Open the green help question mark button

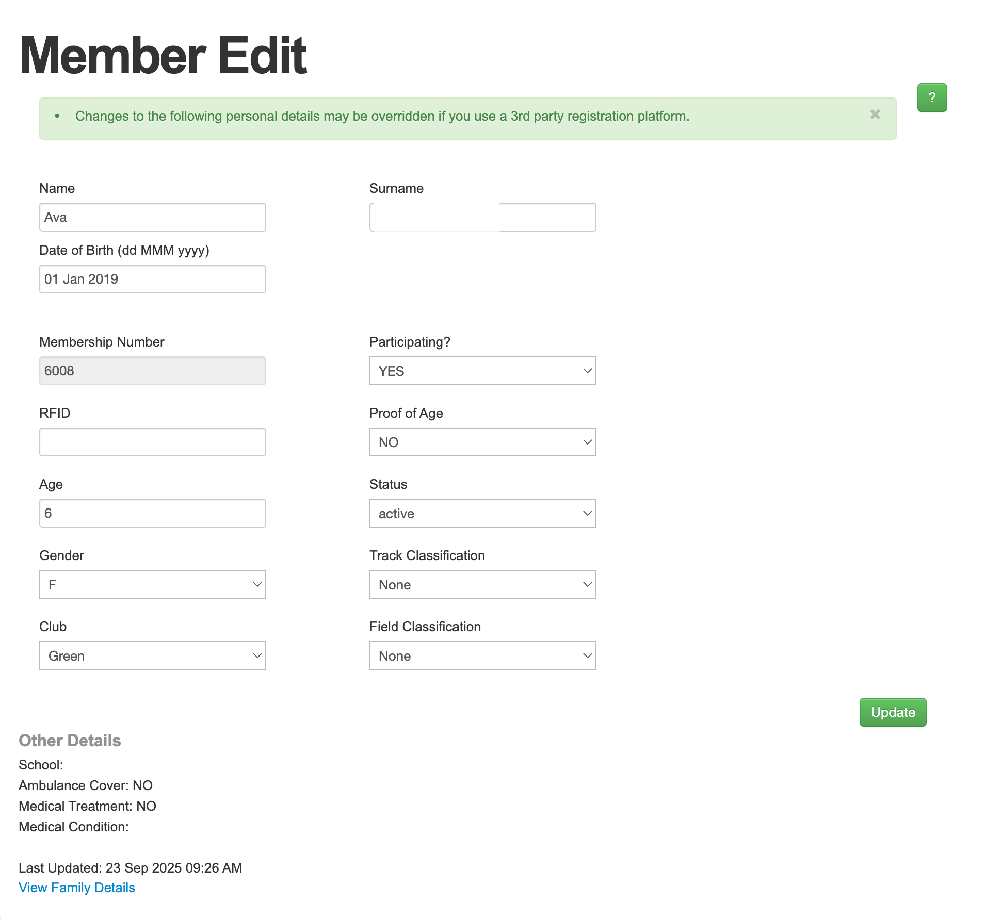tap(932, 97)
